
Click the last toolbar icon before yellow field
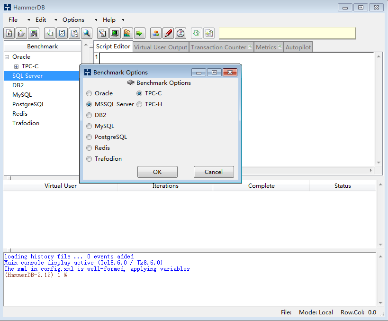coord(209,33)
